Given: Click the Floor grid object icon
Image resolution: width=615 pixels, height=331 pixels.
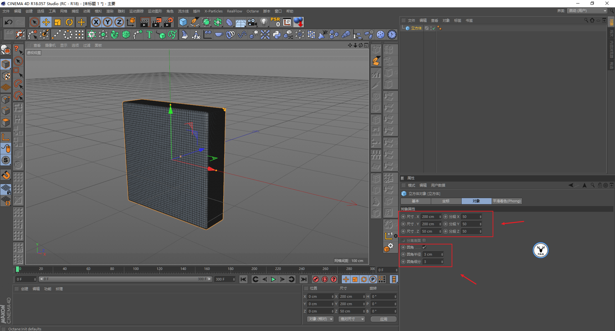Looking at the screenshot, I should click(241, 22).
